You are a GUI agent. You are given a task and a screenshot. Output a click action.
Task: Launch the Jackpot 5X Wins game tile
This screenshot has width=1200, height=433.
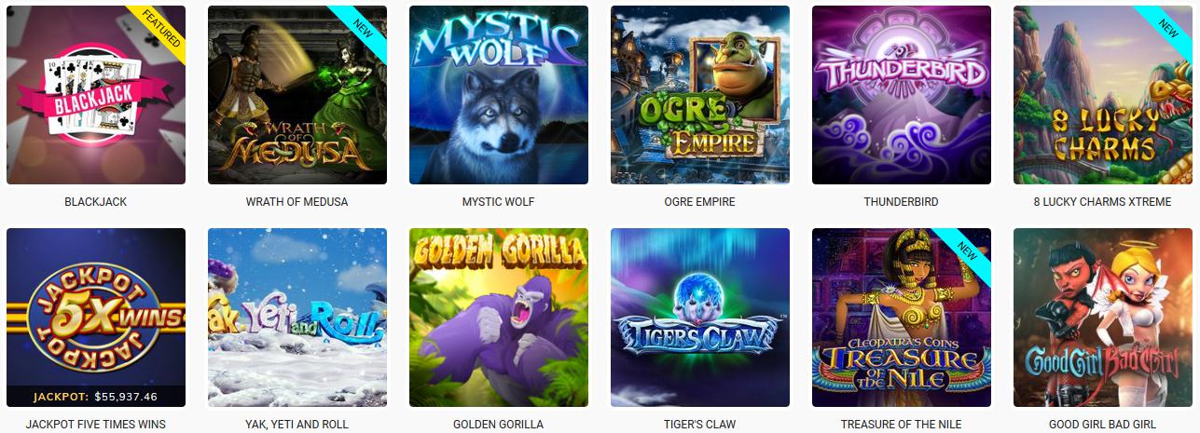coord(96,318)
